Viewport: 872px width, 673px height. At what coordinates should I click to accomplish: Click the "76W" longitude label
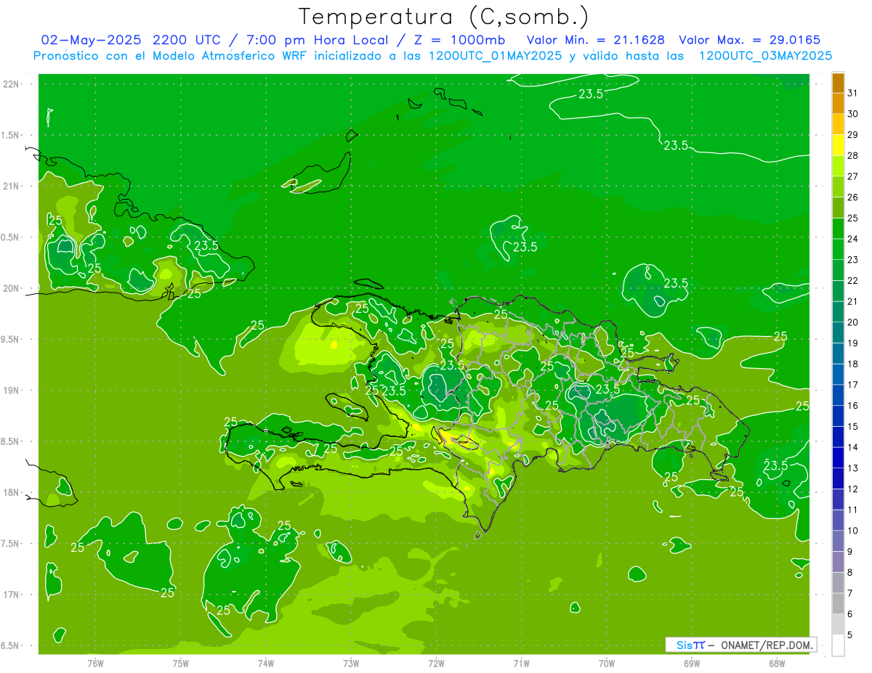click(95, 663)
